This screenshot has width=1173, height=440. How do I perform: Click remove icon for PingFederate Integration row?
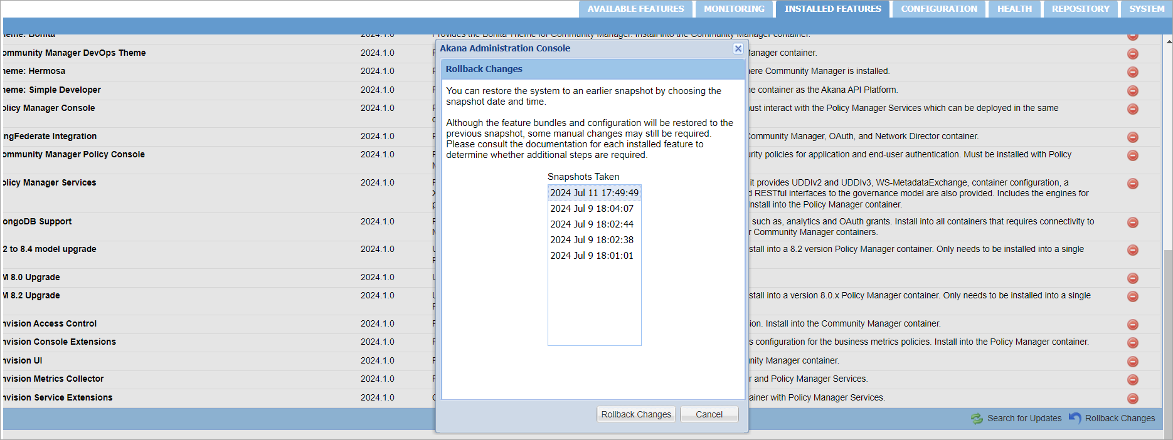[x=1132, y=137]
